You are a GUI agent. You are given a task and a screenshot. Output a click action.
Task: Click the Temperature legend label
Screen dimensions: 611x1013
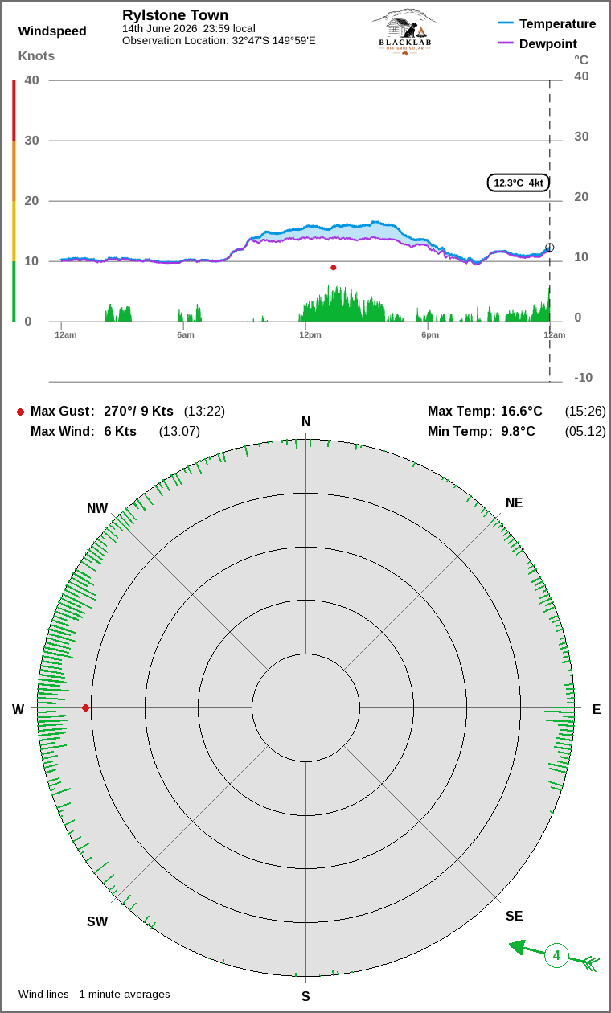click(x=558, y=23)
